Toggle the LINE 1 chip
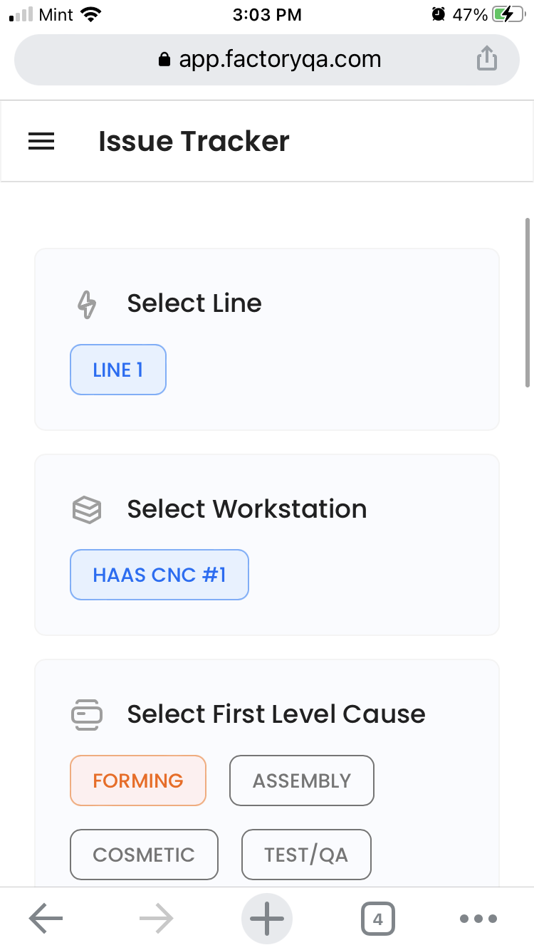This screenshot has width=534, height=950. point(118,370)
